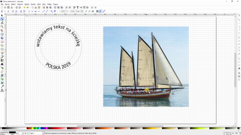Click the New document icon

click(x=2, y=7)
